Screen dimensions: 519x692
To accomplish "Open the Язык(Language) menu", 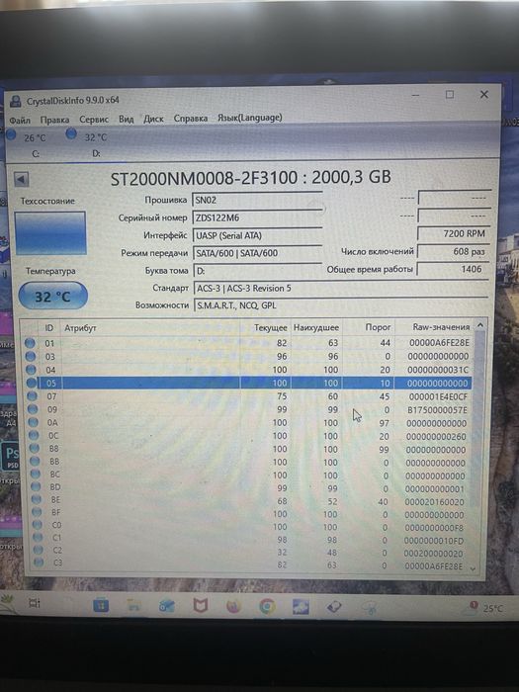I will click(x=250, y=118).
